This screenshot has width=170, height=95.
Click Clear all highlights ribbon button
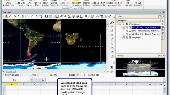(x=87, y=3)
